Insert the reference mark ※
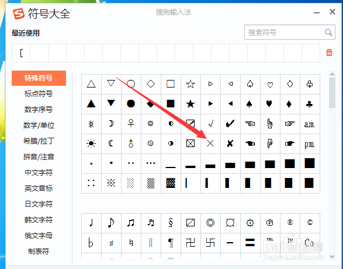Viewport: 343px width, 269px height. pos(111,183)
